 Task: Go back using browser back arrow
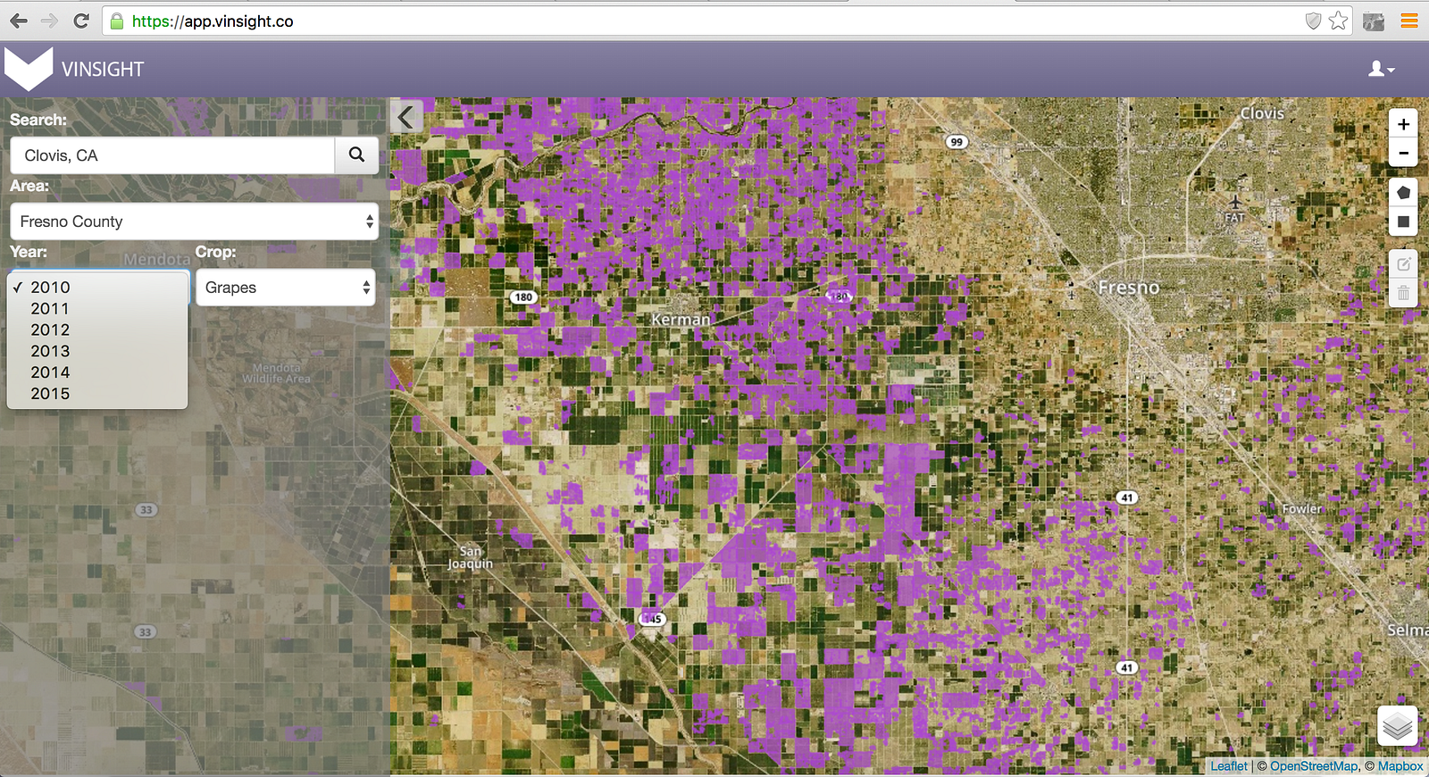point(19,21)
